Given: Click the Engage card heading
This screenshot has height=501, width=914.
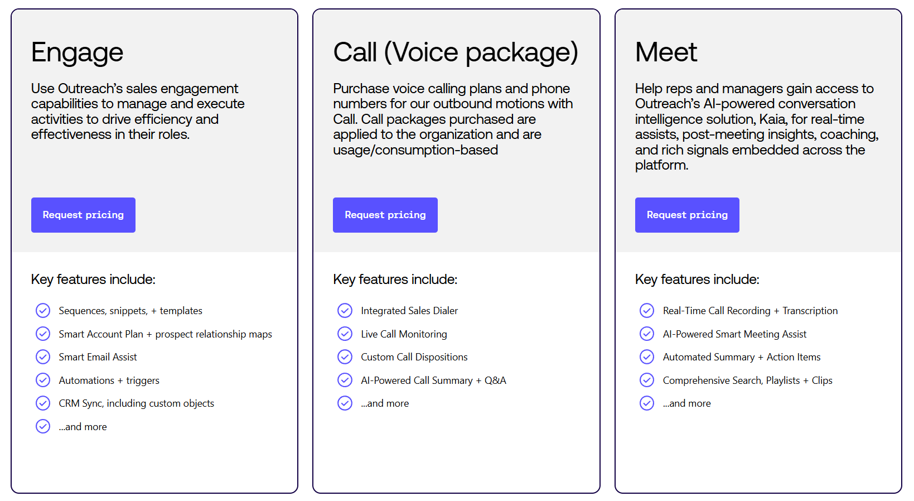Looking at the screenshot, I should click(77, 53).
